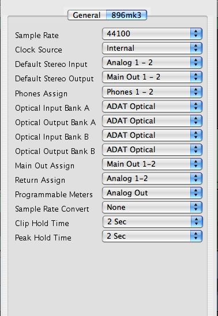Open the Default Stereo Output popup menu

click(x=152, y=77)
